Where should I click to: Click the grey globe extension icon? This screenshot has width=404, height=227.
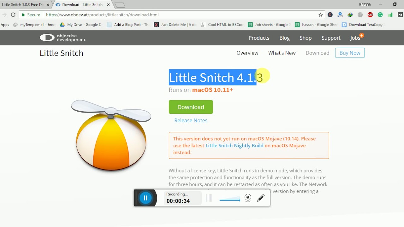[x=360, y=15]
